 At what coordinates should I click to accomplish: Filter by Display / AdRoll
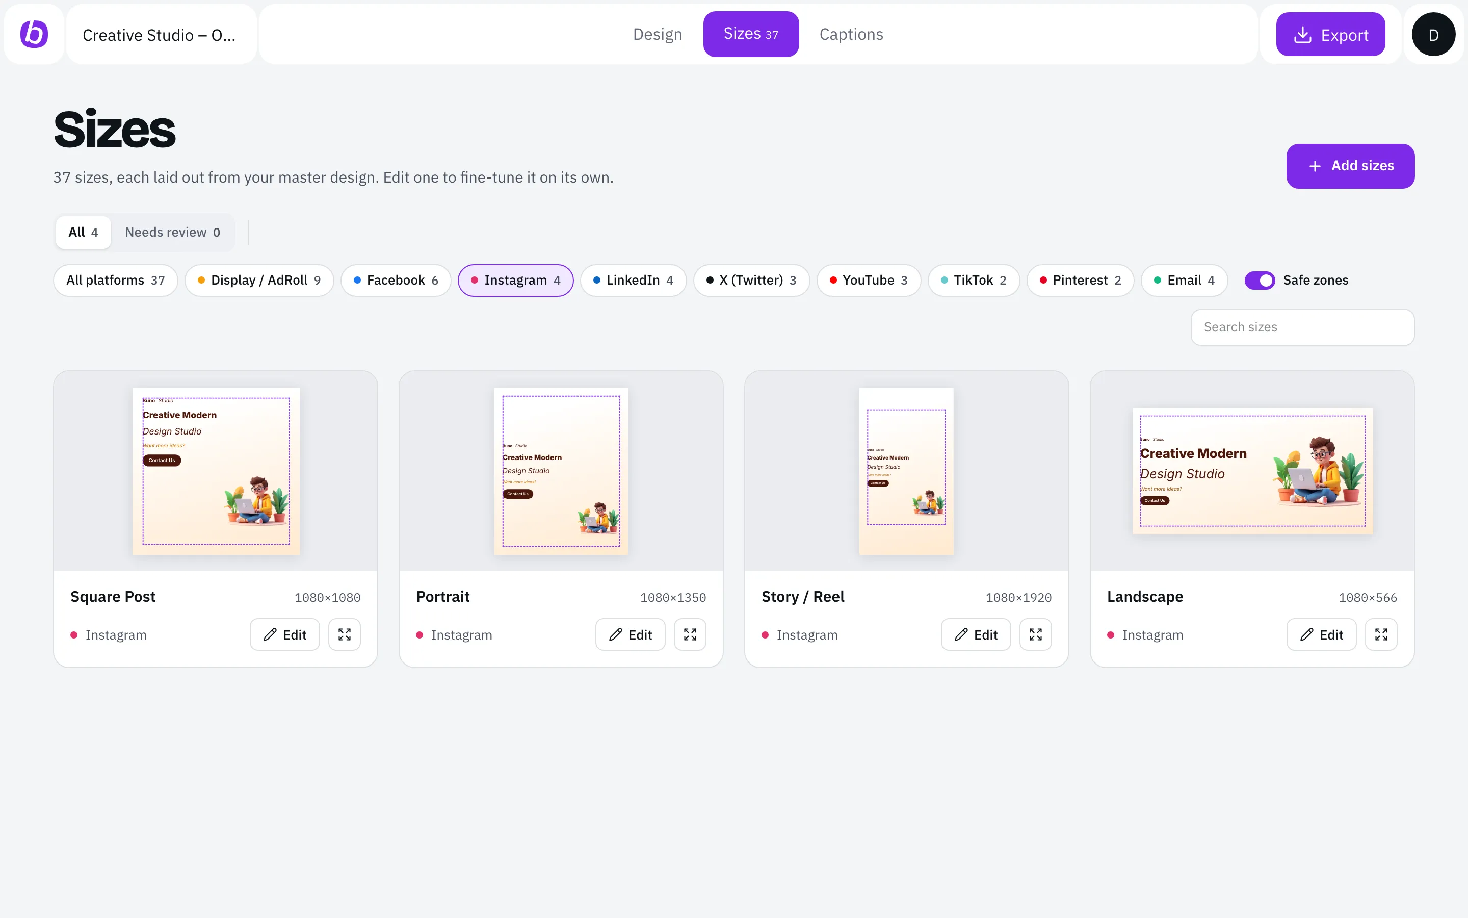coord(259,280)
